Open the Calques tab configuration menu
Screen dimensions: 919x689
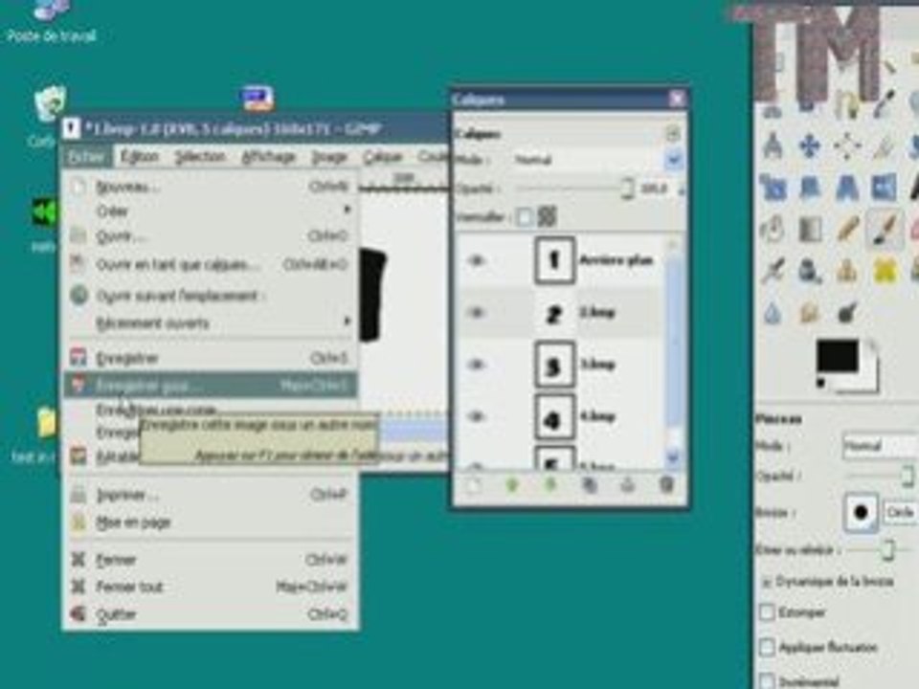point(672,134)
